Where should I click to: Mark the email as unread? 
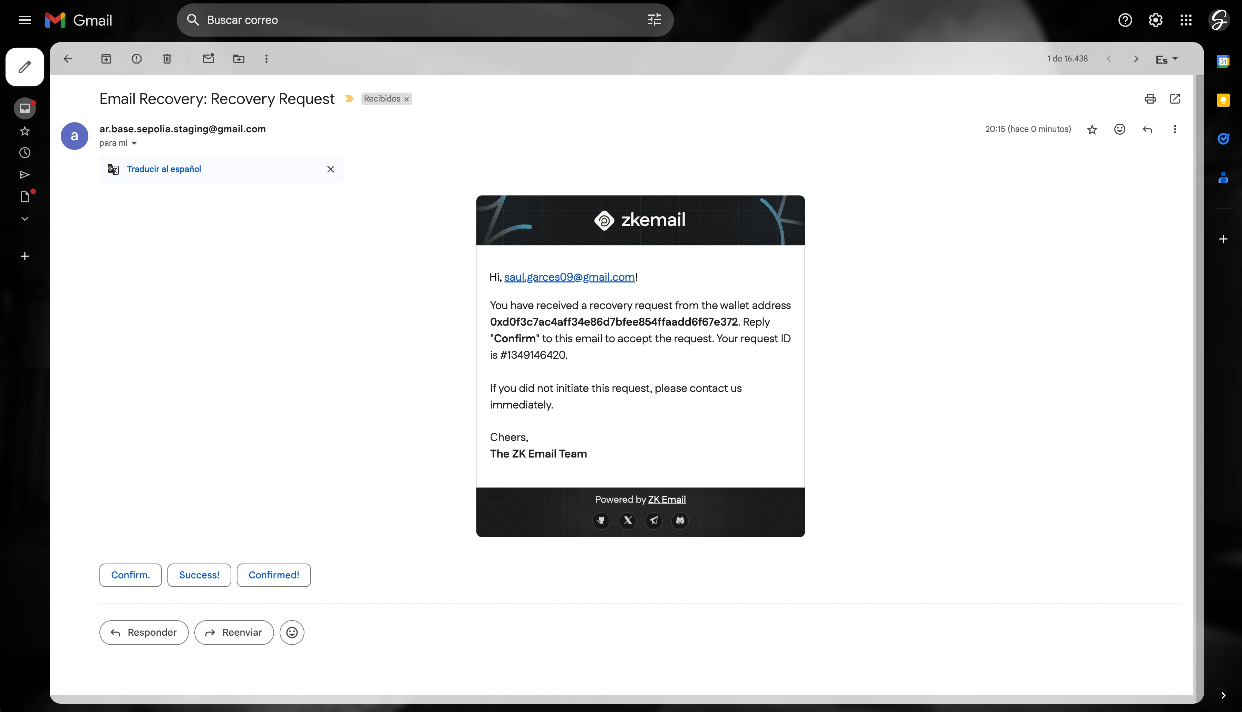click(x=209, y=59)
